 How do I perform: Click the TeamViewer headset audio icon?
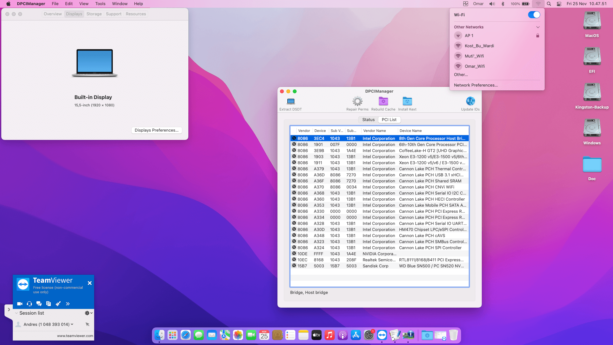tap(29, 304)
